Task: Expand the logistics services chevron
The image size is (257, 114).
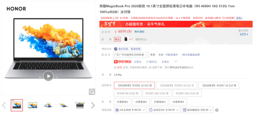Action: pyautogui.click(x=175, y=61)
